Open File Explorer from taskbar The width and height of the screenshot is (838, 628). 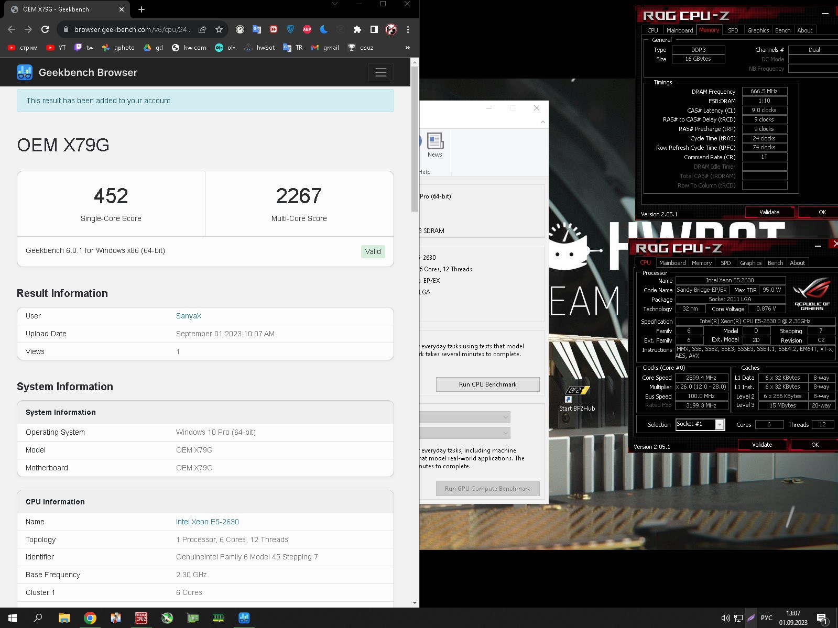point(64,618)
